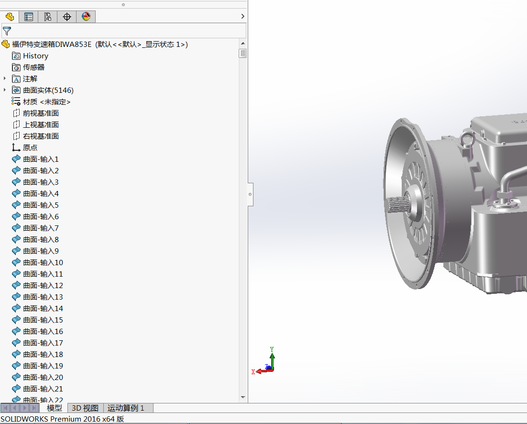Image resolution: width=527 pixels, height=424 pixels.
Task: Click the 曲面-输入1 surface icon
Action: pos(16,159)
